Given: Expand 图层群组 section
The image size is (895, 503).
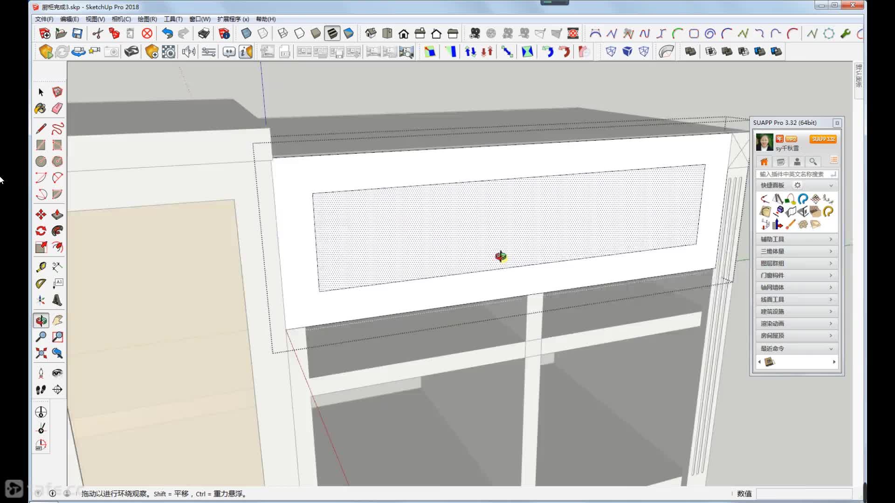Looking at the screenshot, I should coord(797,263).
